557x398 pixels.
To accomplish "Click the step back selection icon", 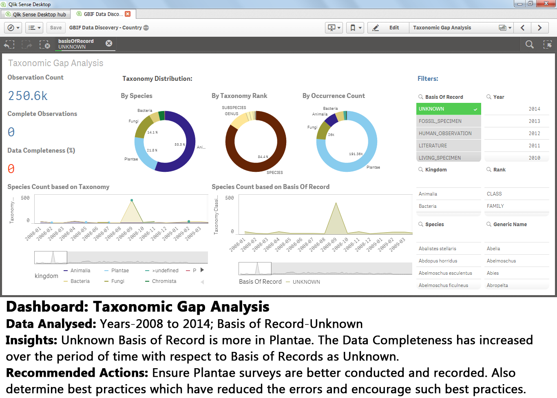I will (9, 44).
